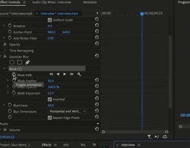Toggle animation stopwatch for Mask Path
Viewport: 190px width, 148px height.
coord(14,75)
